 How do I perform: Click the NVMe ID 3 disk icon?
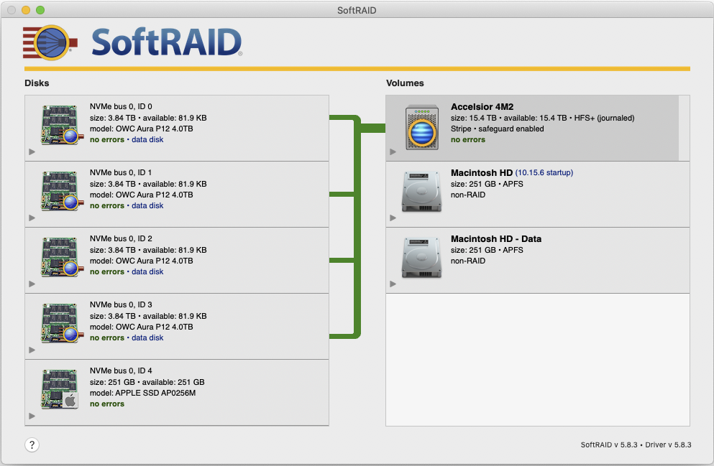click(60, 323)
